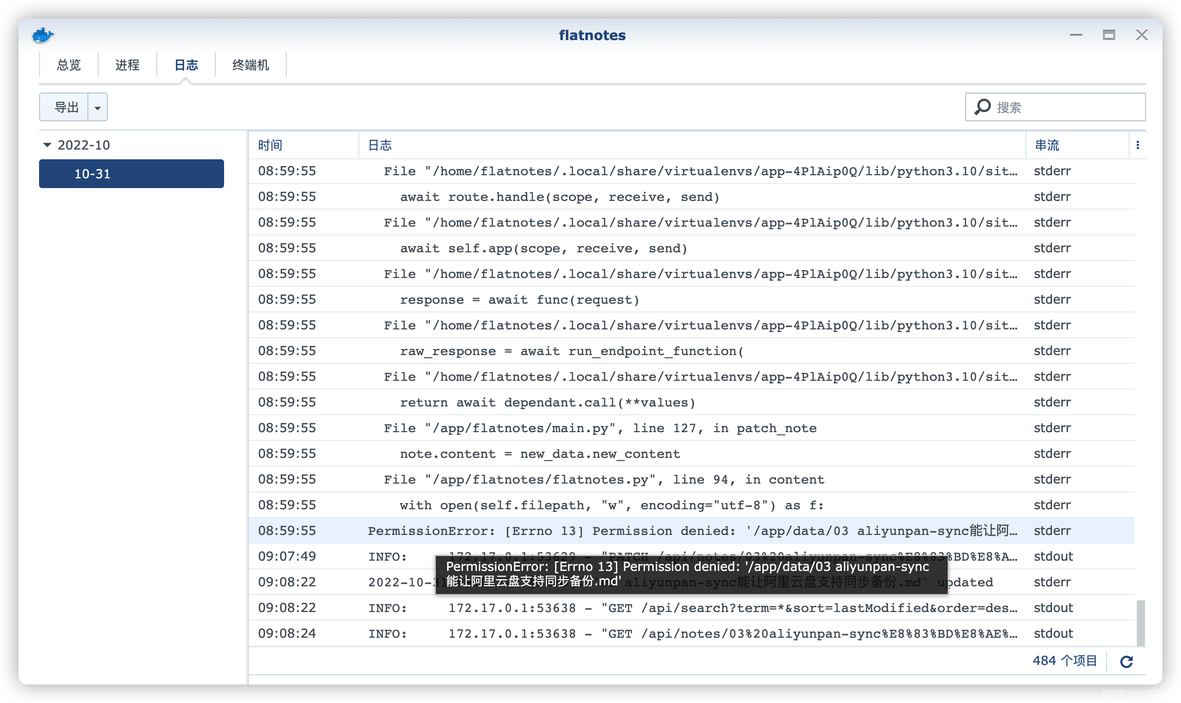The width and height of the screenshot is (1181, 703).
Task: Sort by the 串流 column header
Action: (1077, 145)
